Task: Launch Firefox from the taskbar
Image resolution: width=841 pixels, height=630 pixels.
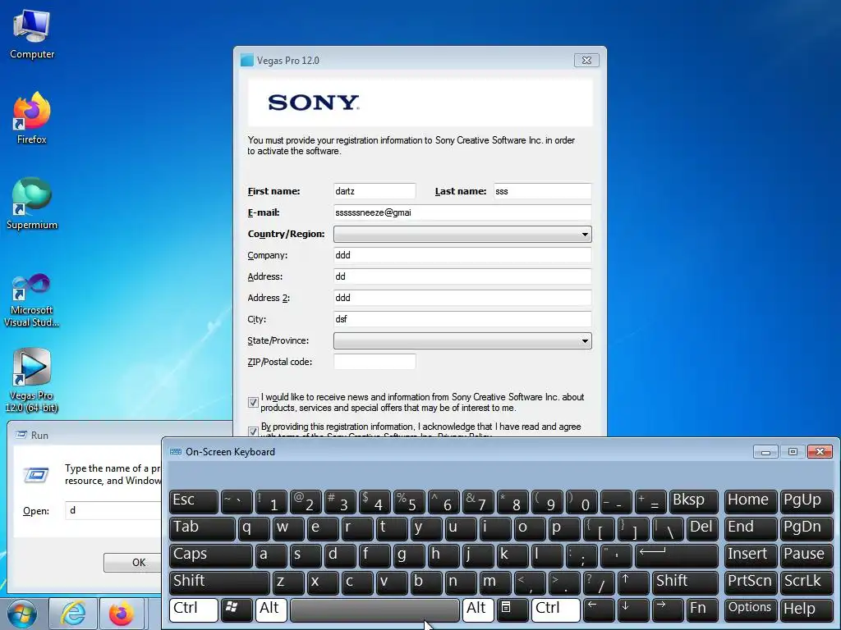Action: click(x=122, y=614)
